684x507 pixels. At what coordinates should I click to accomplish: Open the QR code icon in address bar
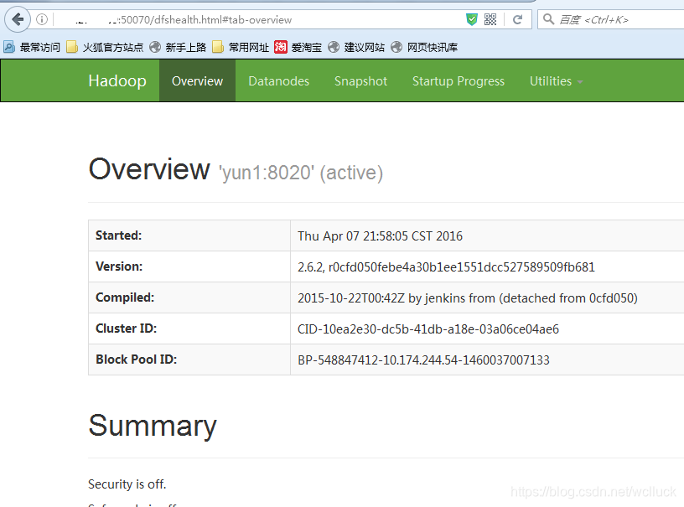[x=490, y=19]
